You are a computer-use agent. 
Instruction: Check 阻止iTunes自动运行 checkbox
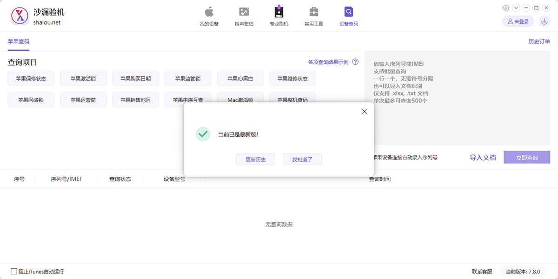point(14,271)
